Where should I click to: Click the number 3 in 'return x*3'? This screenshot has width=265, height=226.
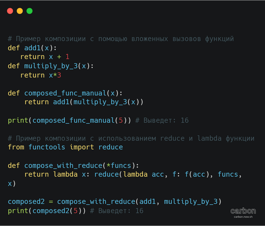[x=59, y=75]
